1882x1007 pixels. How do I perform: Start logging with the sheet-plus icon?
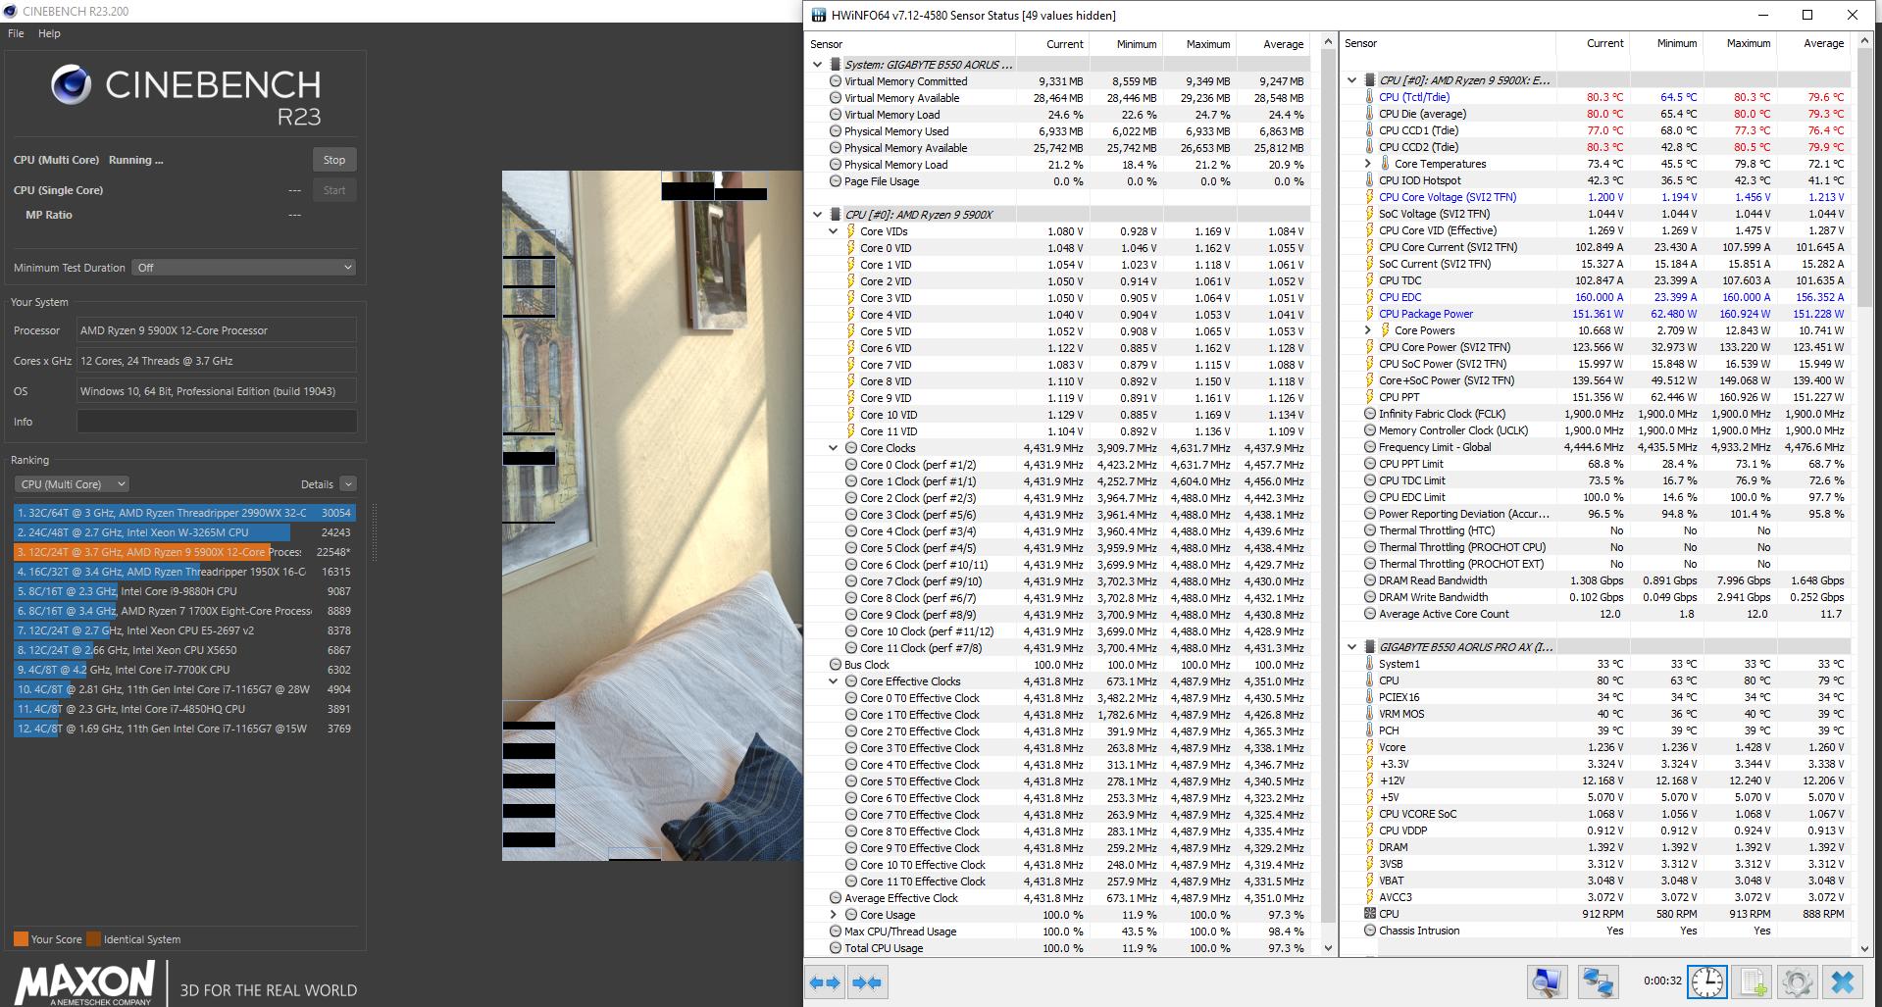coord(1754,982)
